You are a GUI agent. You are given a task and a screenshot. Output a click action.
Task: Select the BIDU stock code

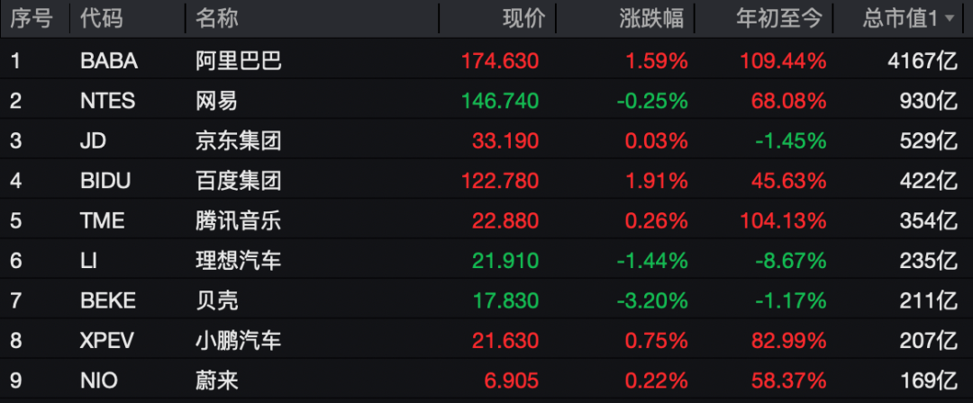106,181
